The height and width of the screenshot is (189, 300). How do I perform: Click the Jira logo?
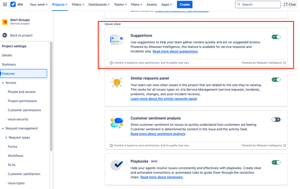coord(17,4)
